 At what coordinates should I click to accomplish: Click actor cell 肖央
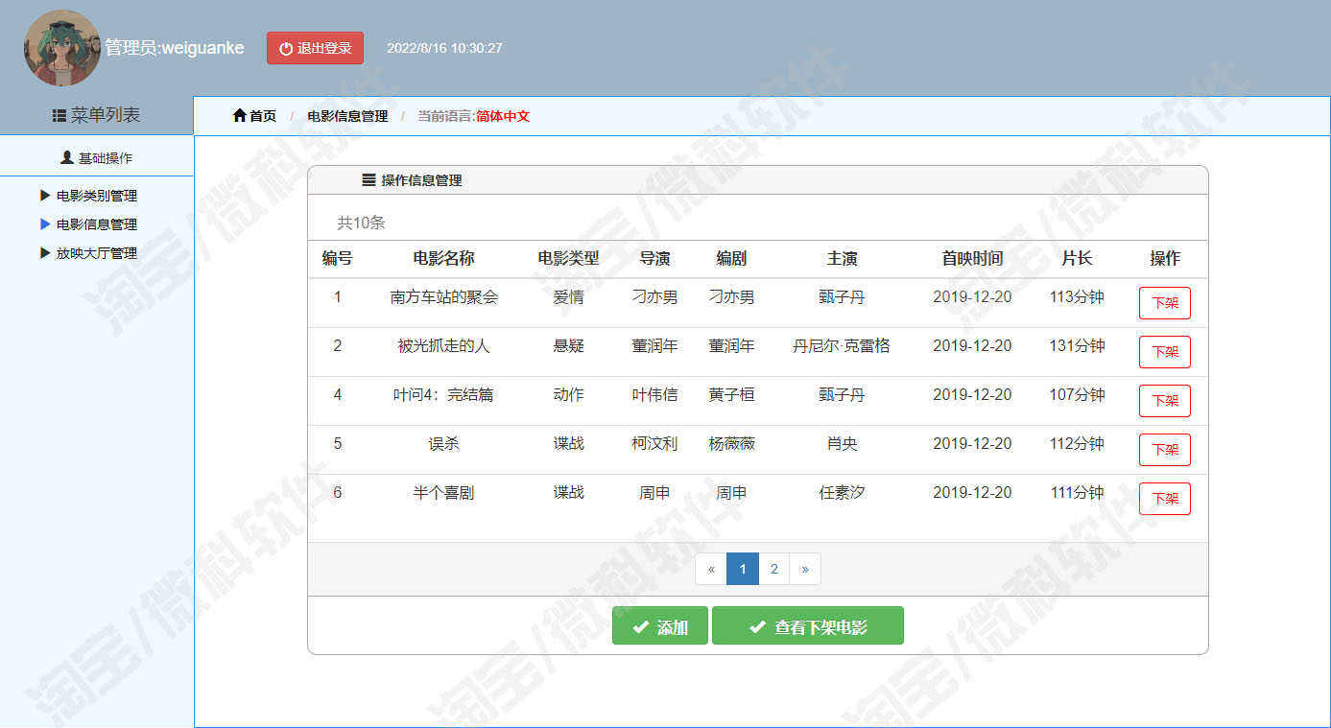coord(842,444)
